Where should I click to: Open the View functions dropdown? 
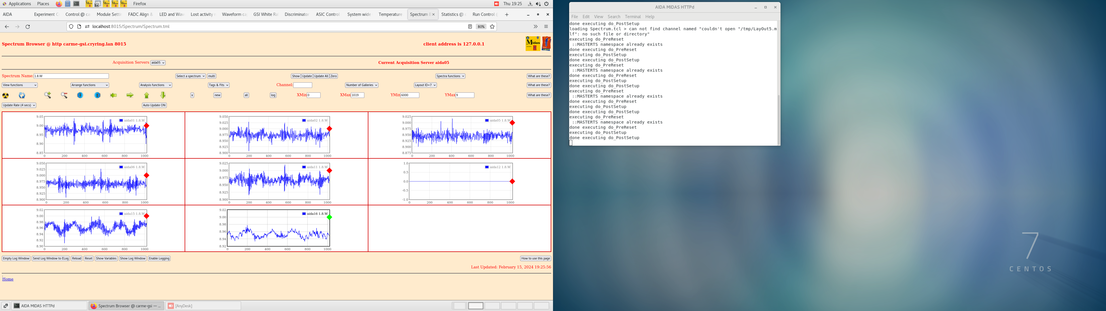(x=20, y=85)
